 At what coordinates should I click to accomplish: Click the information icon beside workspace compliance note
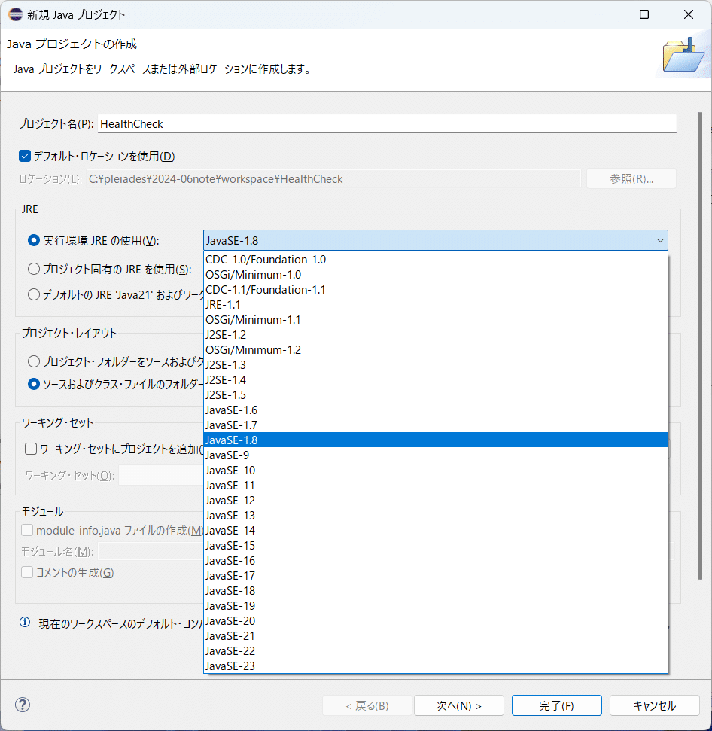25,622
